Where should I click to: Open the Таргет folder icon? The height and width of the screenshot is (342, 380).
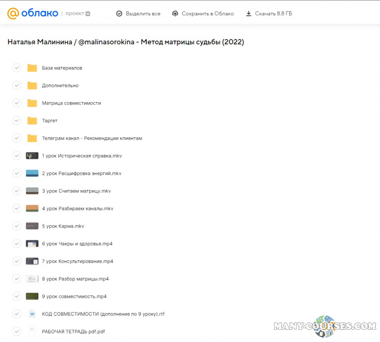(32, 121)
